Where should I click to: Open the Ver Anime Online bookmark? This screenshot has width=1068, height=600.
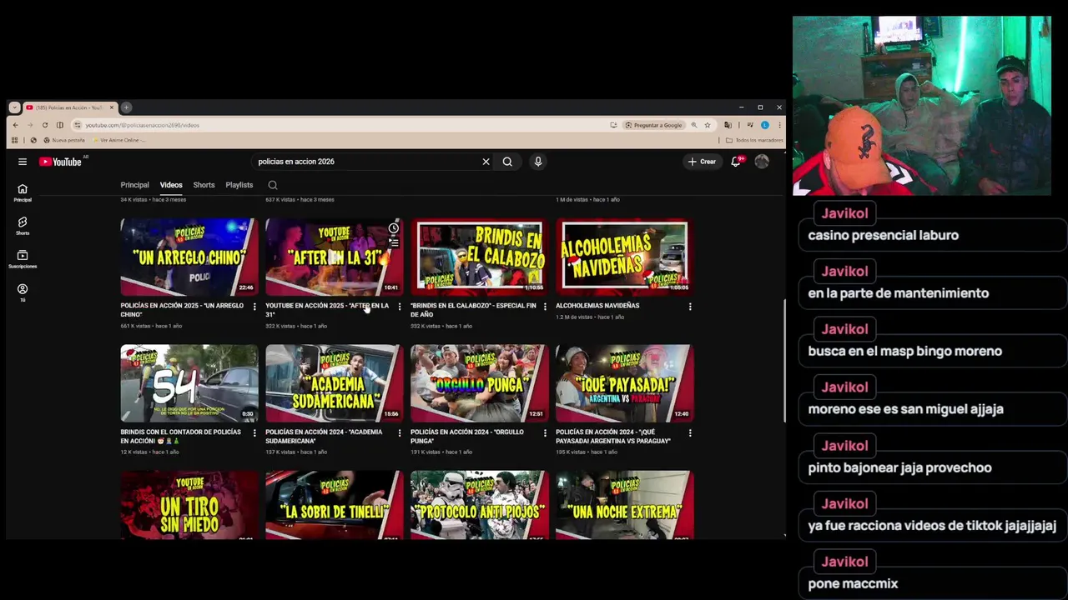click(x=118, y=140)
